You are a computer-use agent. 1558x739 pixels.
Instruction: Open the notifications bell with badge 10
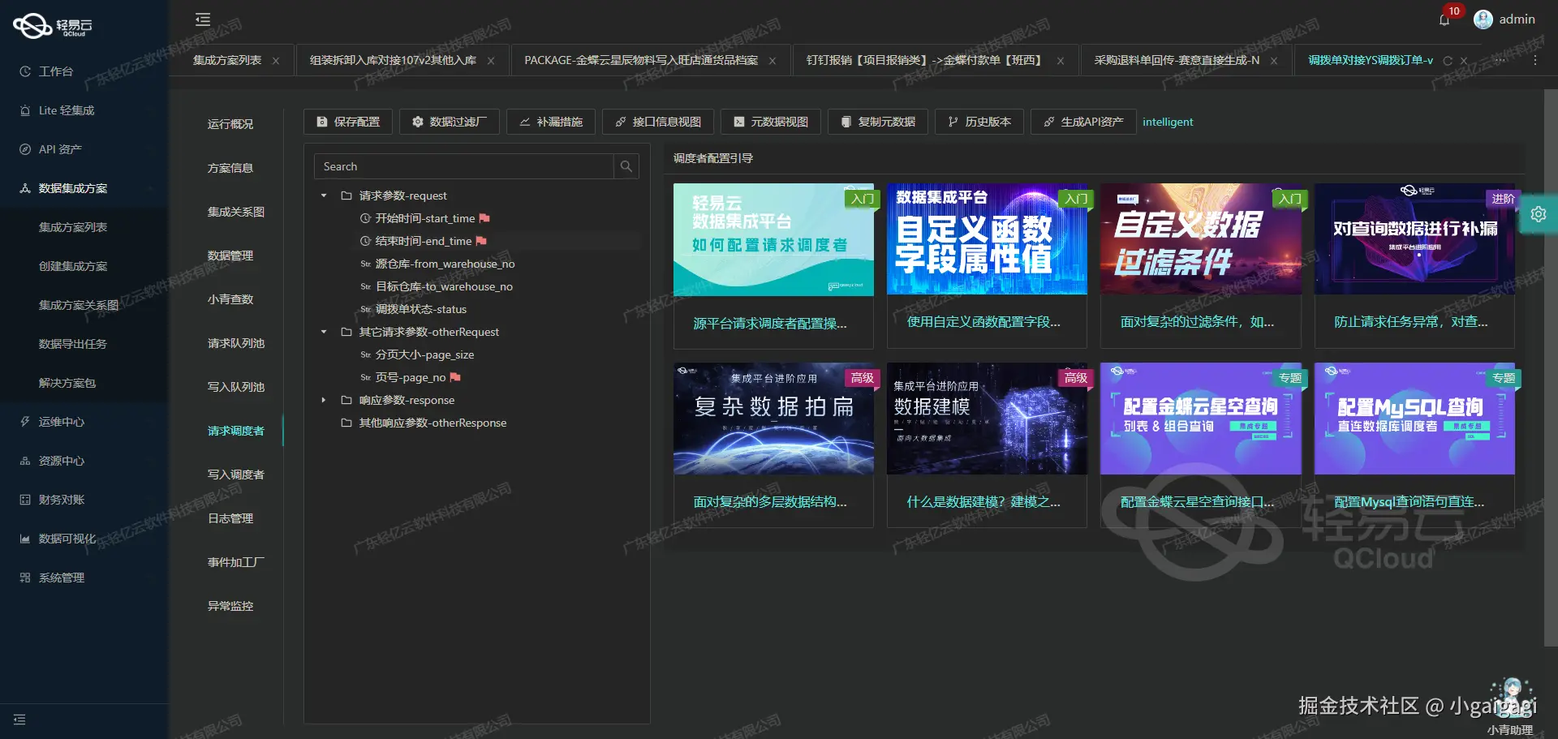point(1444,19)
